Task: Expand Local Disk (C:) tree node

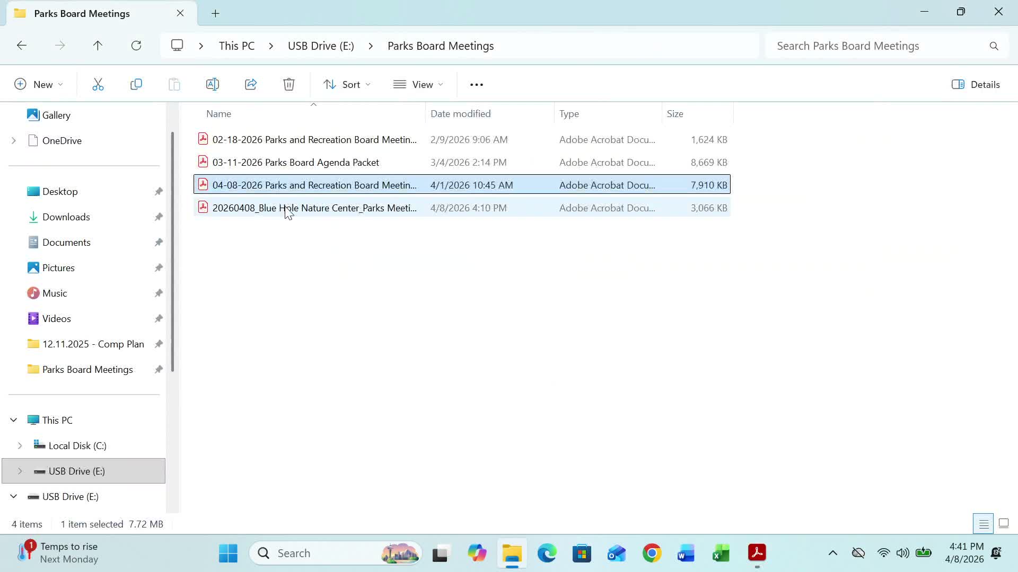Action: [x=20, y=446]
